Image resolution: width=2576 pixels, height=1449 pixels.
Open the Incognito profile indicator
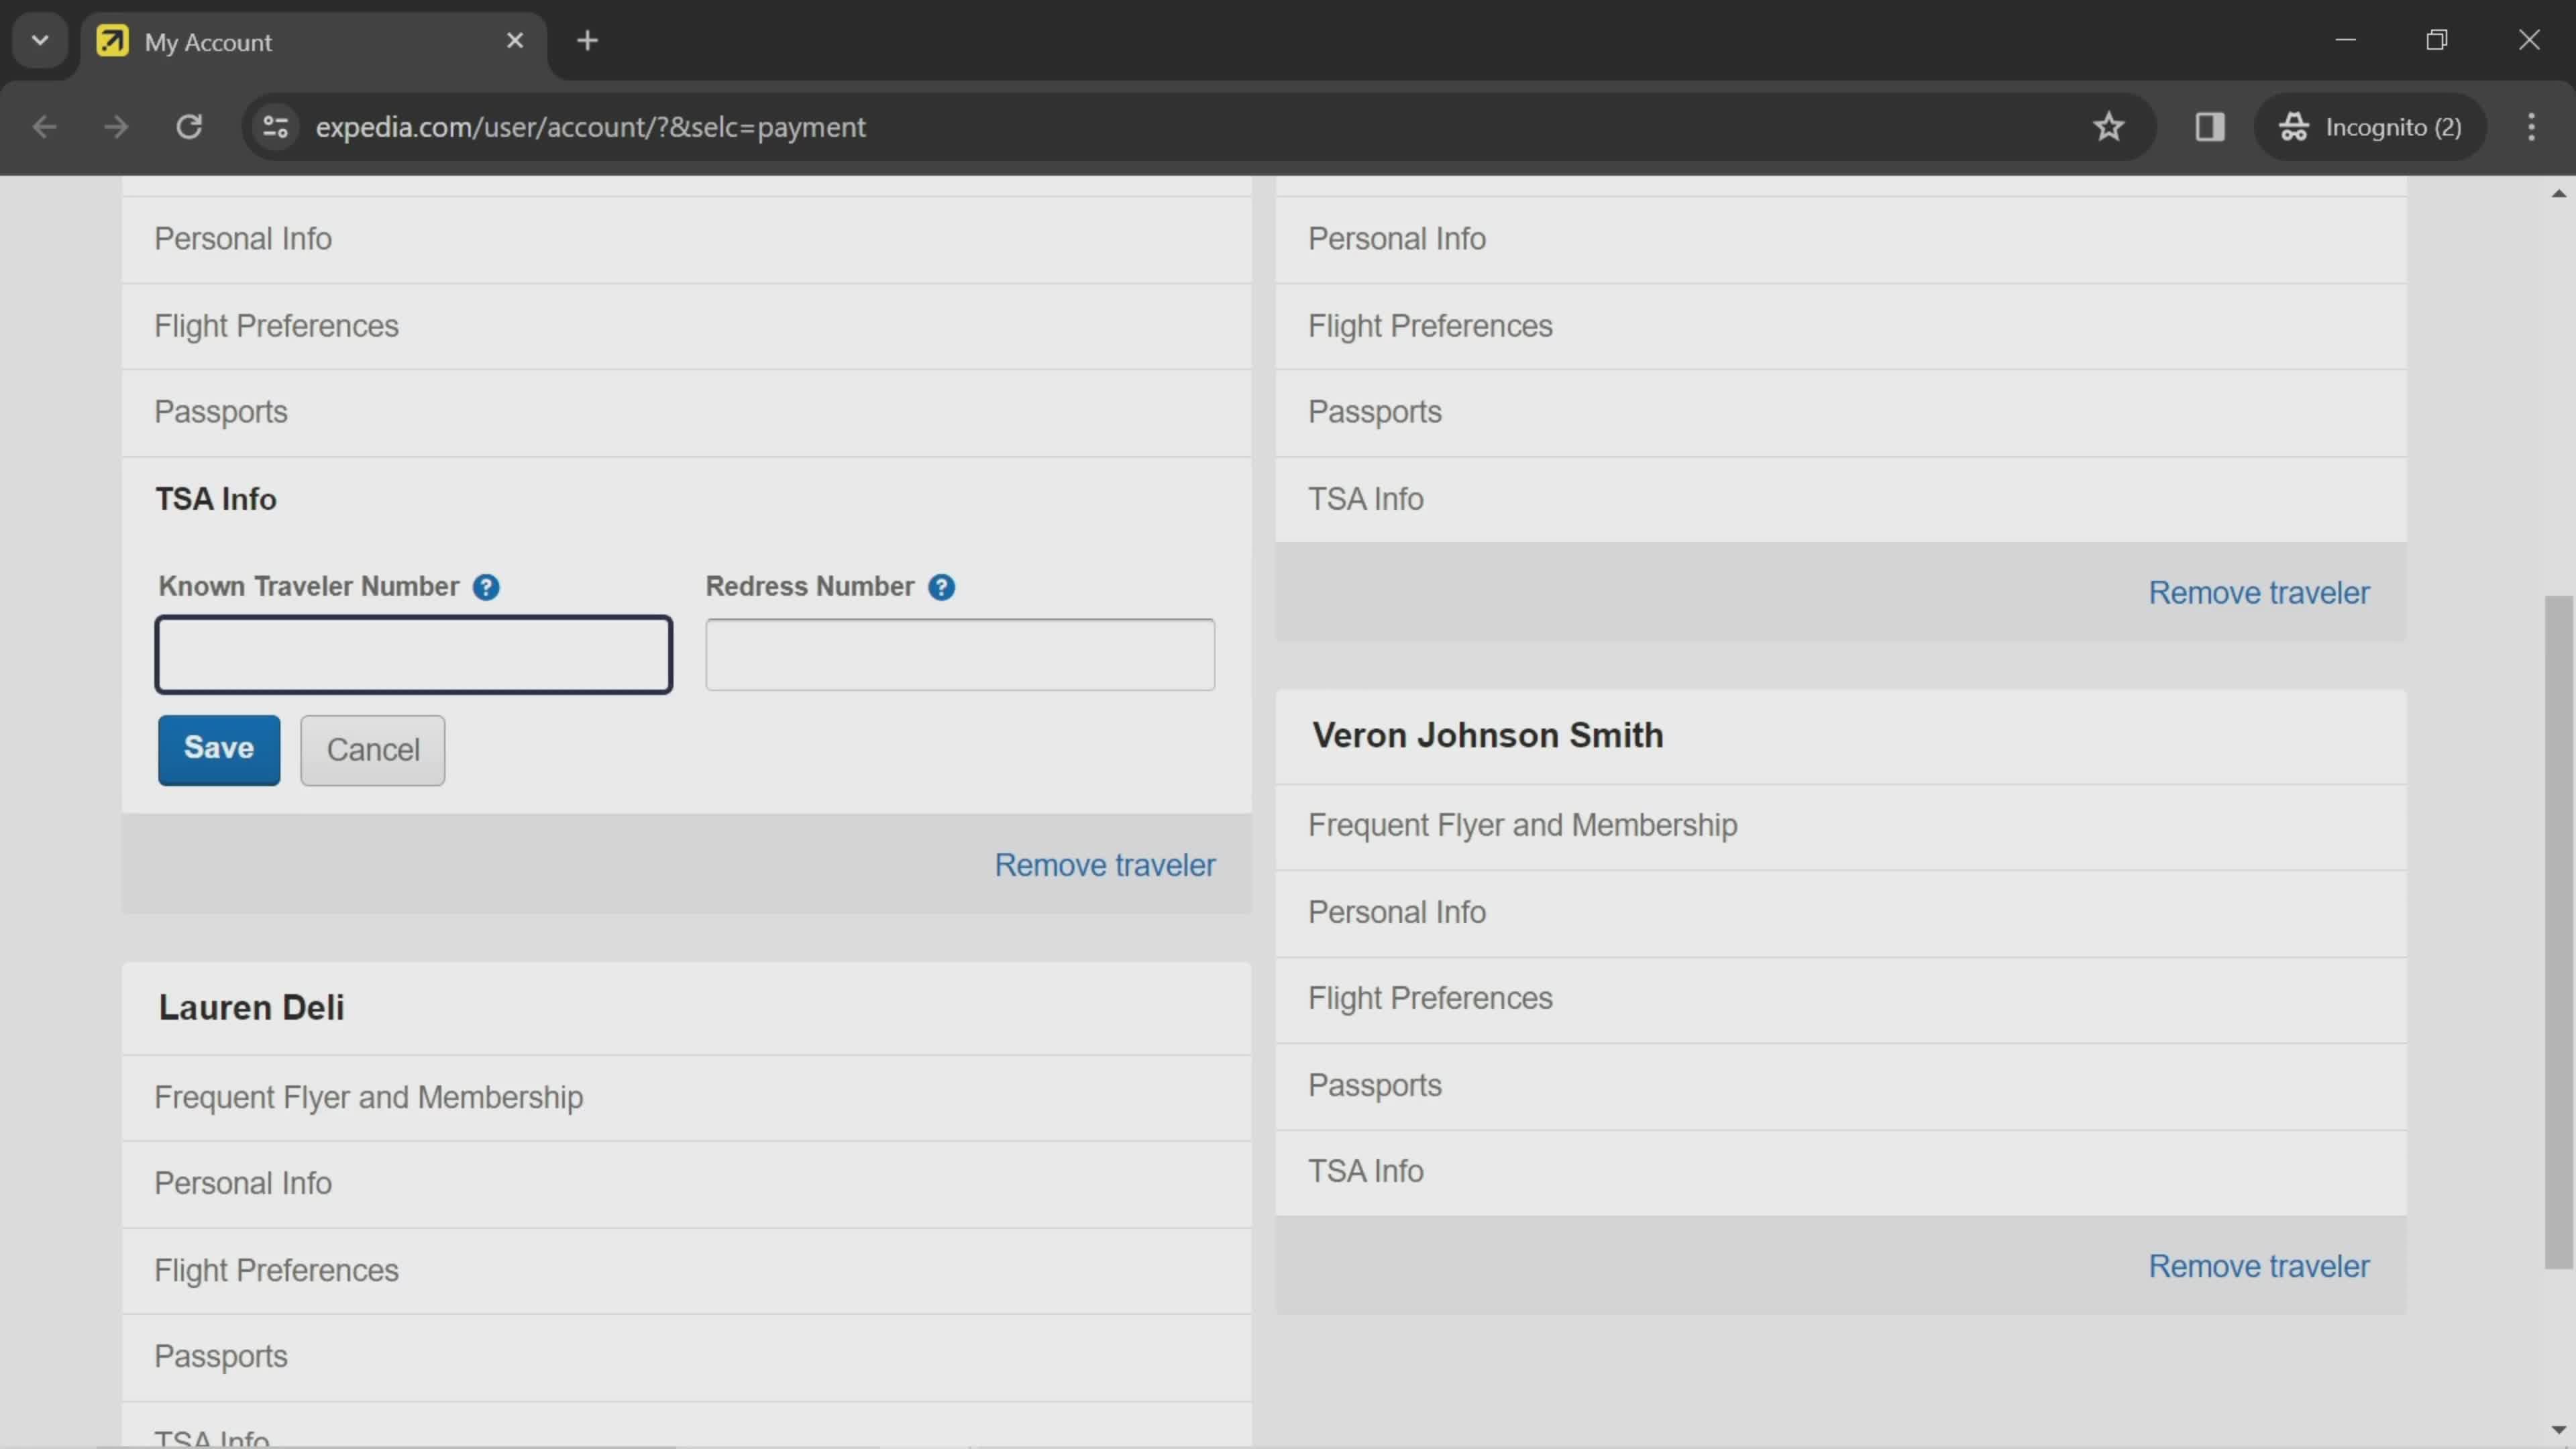point(2370,127)
